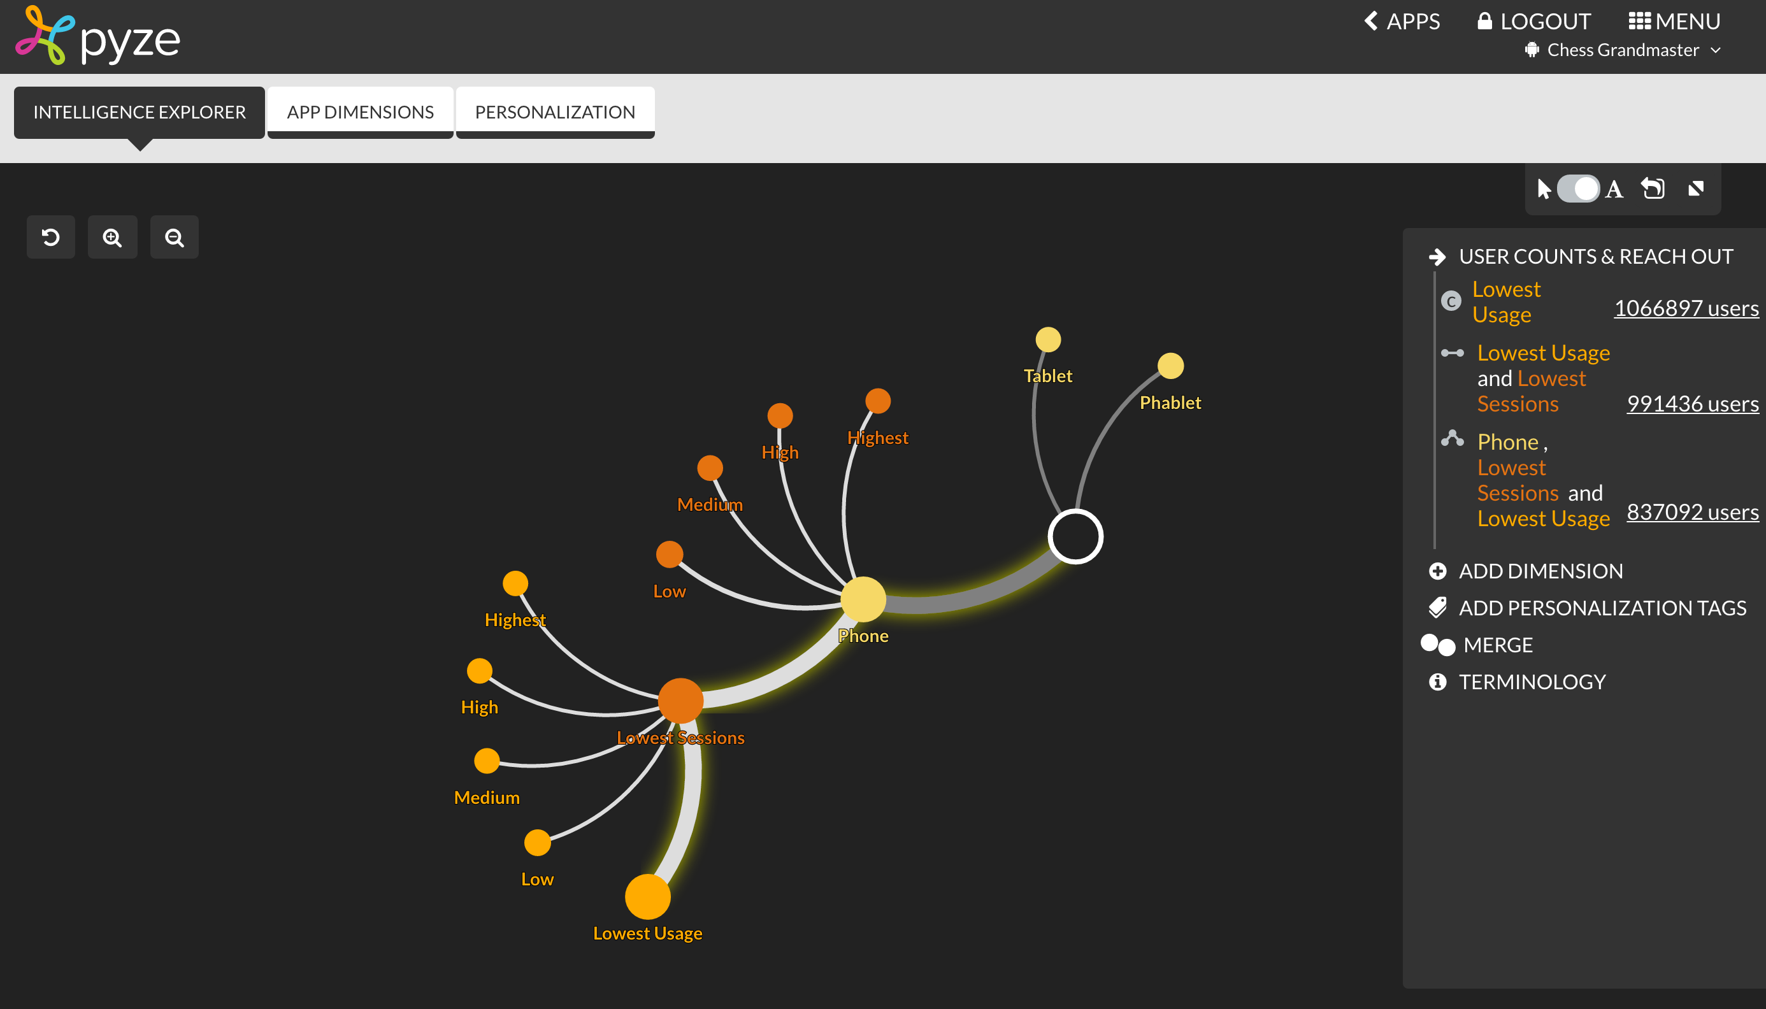
Task: Click the 1066897 users link
Action: tap(1686, 308)
